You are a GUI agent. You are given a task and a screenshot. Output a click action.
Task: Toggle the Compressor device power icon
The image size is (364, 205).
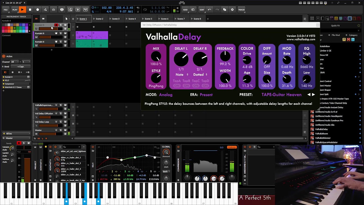point(178,147)
